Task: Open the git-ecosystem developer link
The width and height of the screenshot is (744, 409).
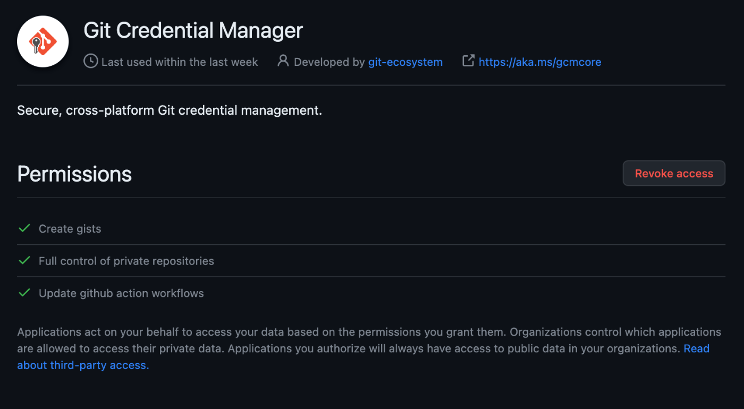Action: pyautogui.click(x=405, y=62)
